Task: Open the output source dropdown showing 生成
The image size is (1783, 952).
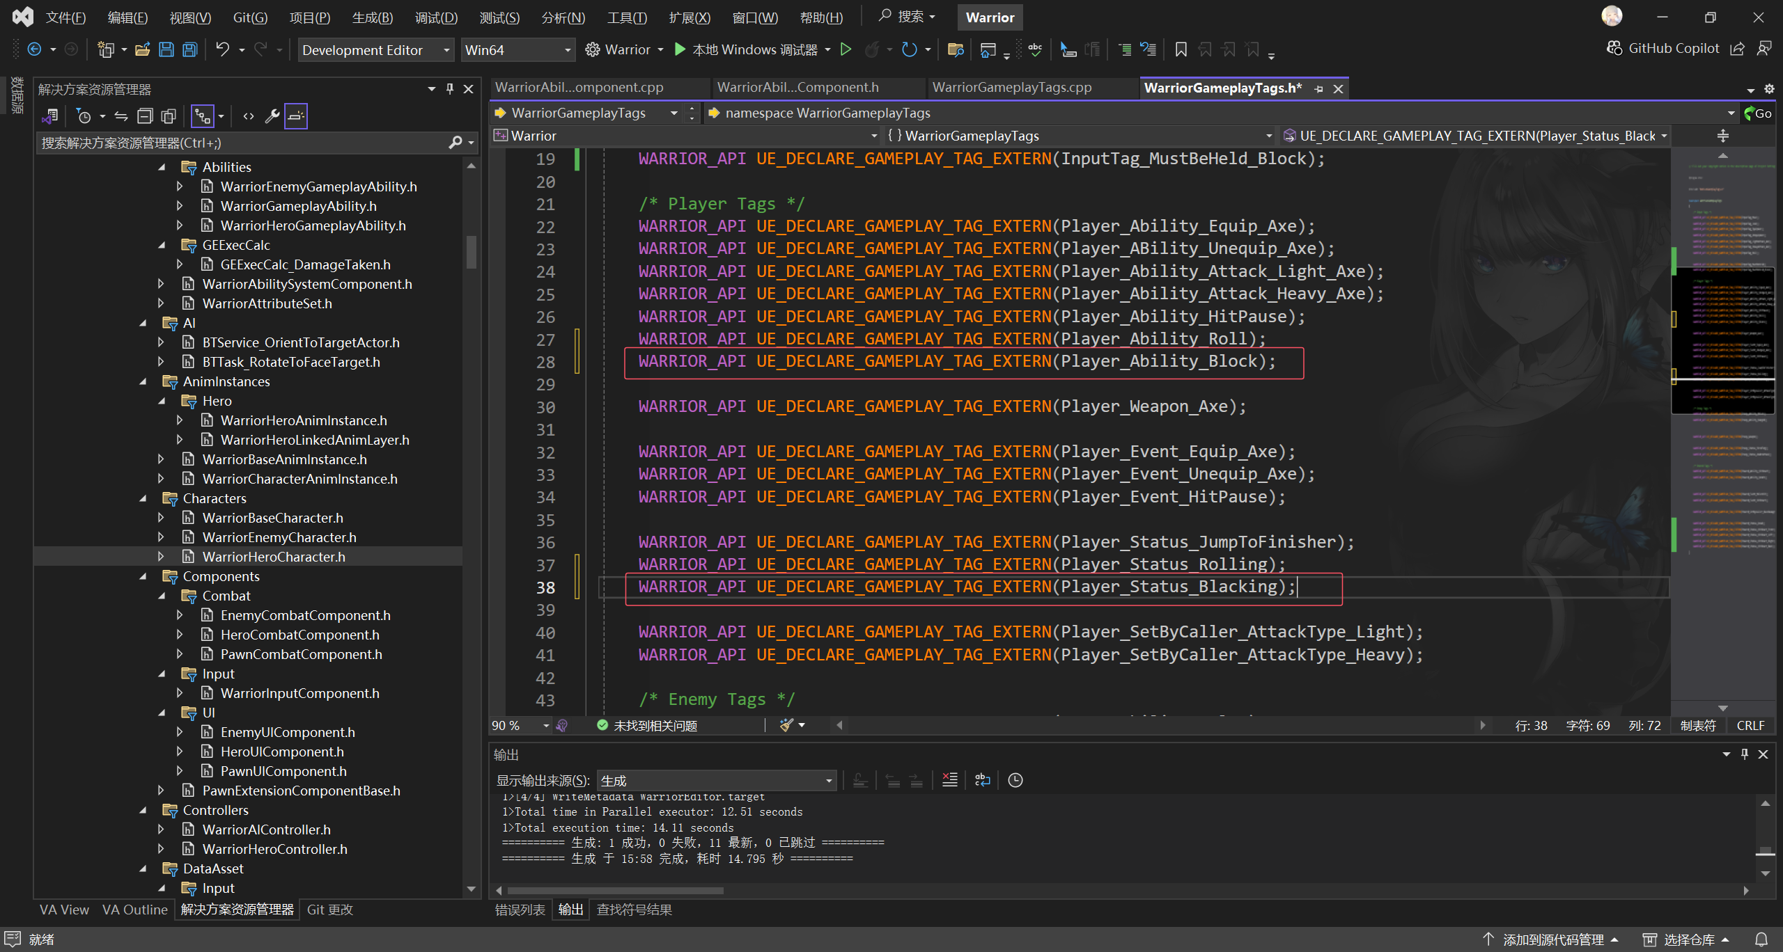Action: coord(716,781)
